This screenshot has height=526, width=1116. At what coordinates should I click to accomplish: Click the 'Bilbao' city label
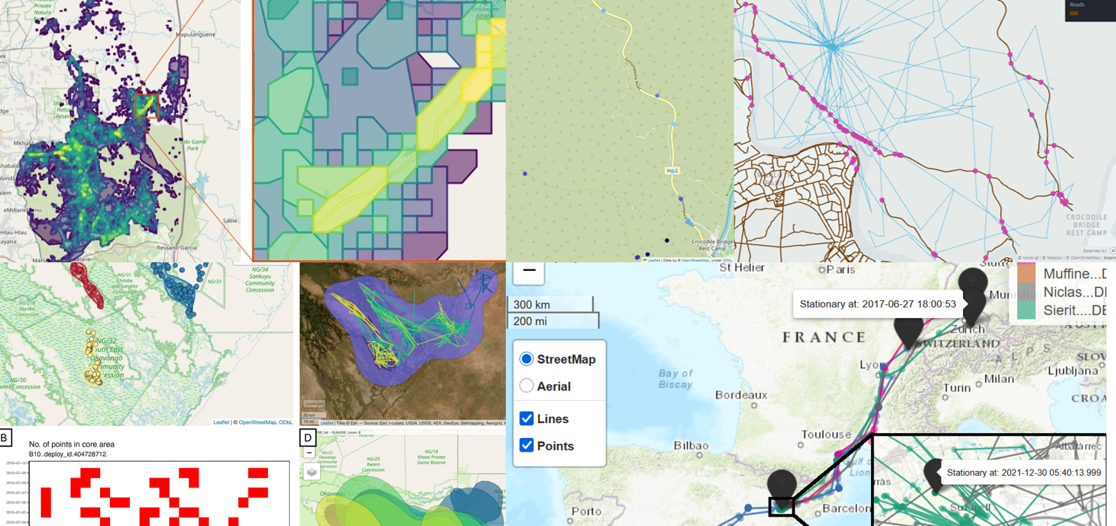coord(691,445)
